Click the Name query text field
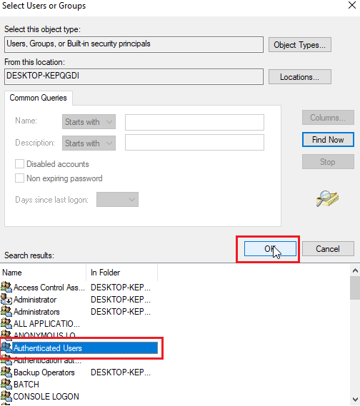The height and width of the screenshot is (406, 360). (194, 122)
